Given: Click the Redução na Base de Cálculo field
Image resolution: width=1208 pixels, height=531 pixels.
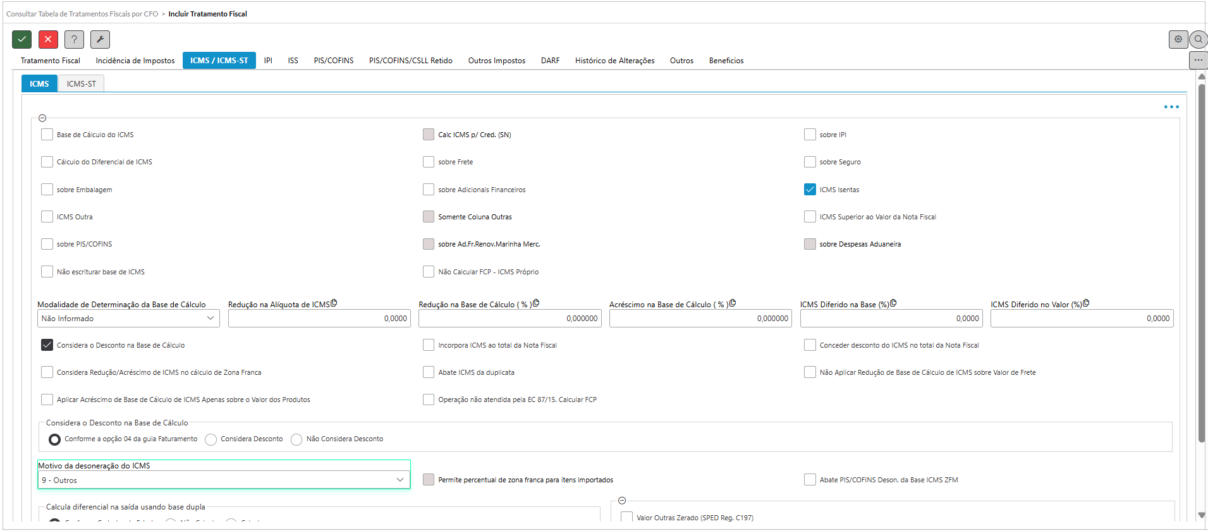Looking at the screenshot, I should (x=509, y=319).
